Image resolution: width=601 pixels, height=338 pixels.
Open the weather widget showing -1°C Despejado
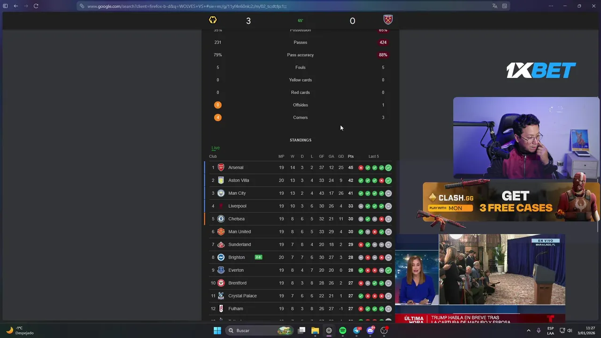(x=20, y=330)
